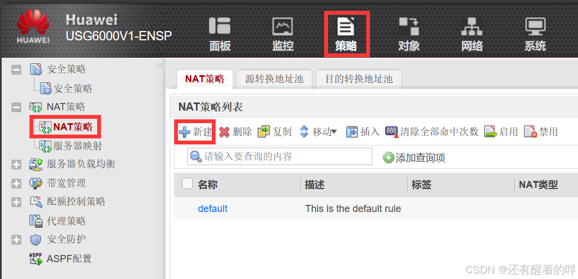Click the 配额控制策略 icon

point(36,202)
